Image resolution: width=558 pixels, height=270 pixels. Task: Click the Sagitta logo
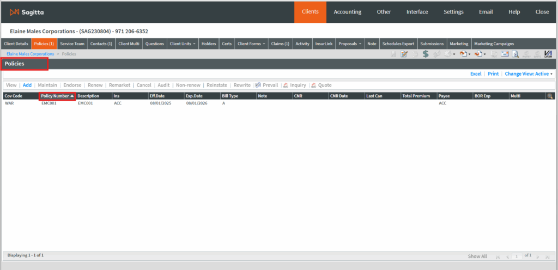tap(24, 11)
